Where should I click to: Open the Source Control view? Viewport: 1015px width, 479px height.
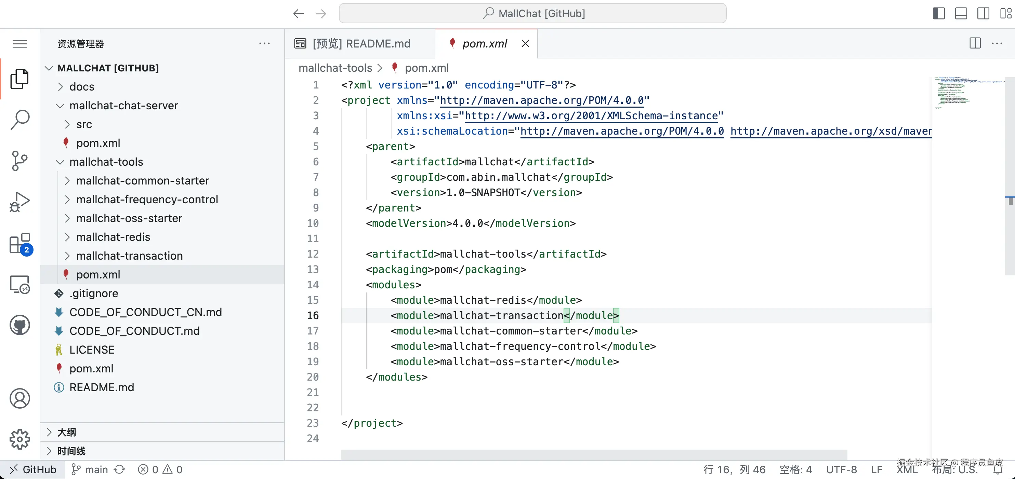tap(20, 161)
